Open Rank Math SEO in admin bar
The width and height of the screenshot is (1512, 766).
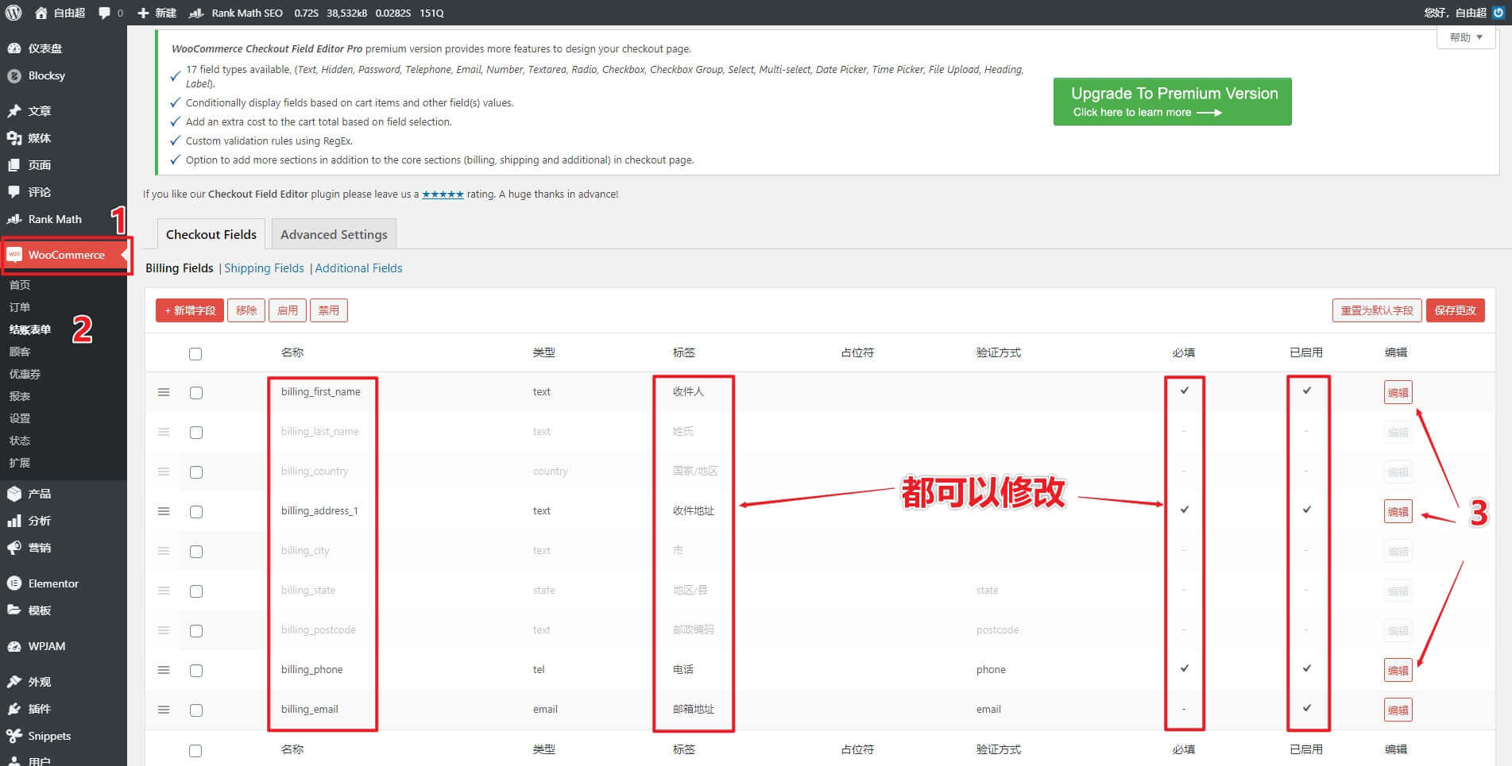[x=236, y=13]
